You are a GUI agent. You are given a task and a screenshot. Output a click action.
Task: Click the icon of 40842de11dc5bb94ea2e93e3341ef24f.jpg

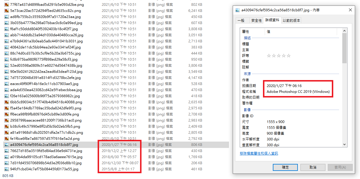pos(7,47)
